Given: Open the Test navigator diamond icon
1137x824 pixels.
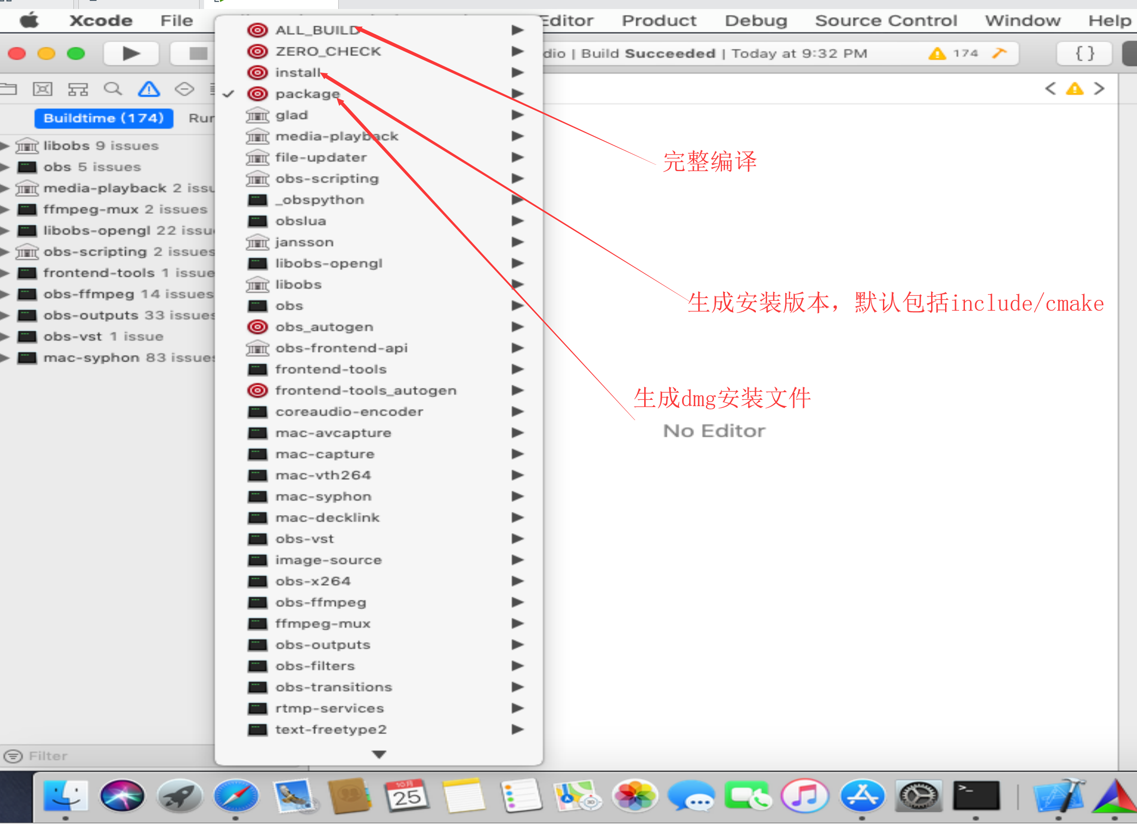Looking at the screenshot, I should coord(185,89).
